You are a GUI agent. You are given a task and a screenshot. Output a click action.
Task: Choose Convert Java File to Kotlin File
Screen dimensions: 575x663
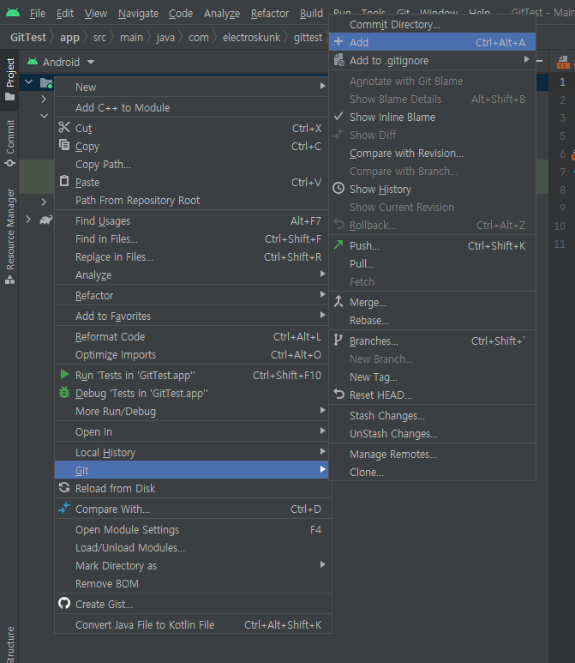coord(193,624)
